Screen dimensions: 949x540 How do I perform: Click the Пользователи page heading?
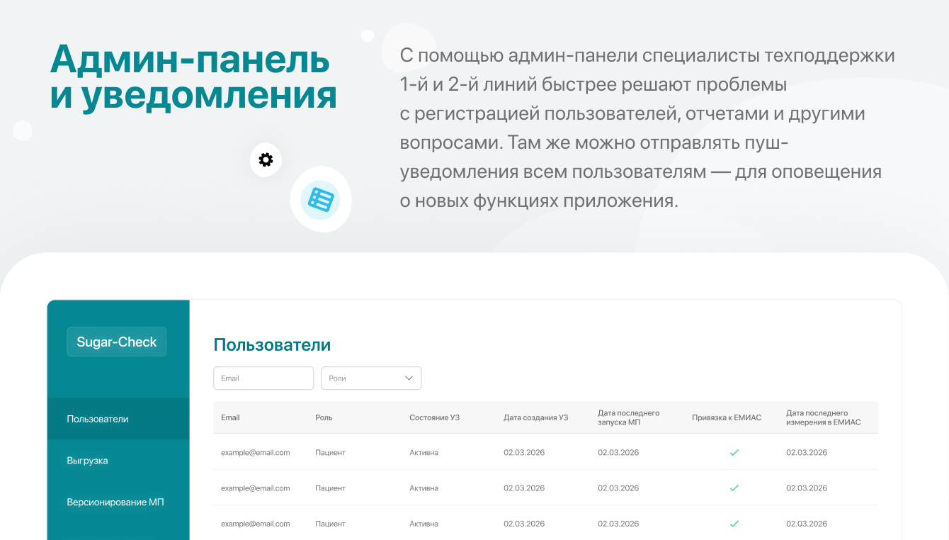click(272, 345)
